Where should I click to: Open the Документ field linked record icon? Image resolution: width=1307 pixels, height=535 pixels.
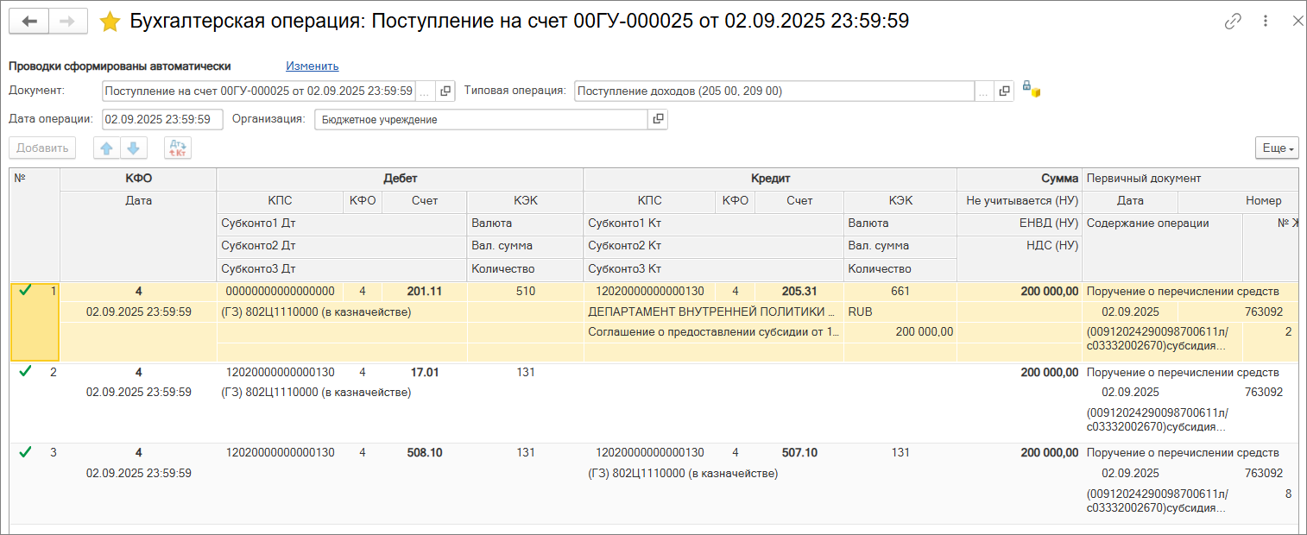pyautogui.click(x=445, y=91)
